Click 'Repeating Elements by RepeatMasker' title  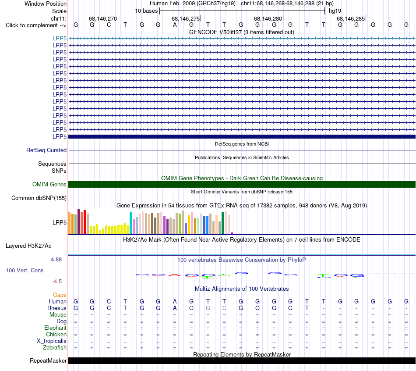tap(242, 354)
